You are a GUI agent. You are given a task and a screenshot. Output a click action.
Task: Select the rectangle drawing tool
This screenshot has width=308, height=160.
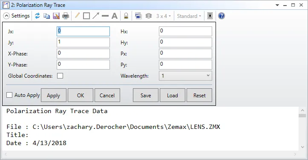click(86, 16)
